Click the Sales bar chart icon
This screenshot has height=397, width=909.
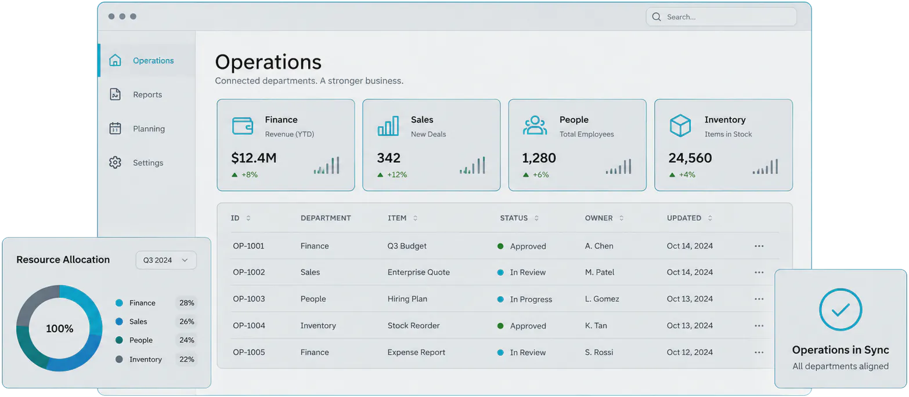pos(388,126)
